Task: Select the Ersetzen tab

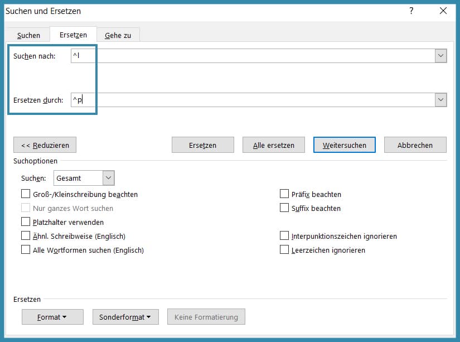Action: click(73, 35)
